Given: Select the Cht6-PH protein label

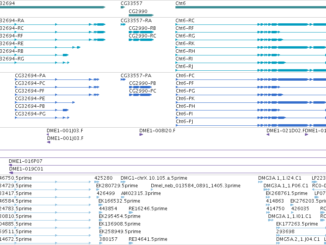Looking at the screenshot, I should [x=185, y=106].
